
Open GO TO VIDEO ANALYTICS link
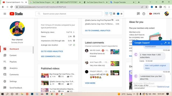(x=52, y=51)
